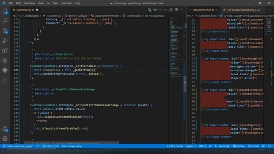
Task: Open the Search view in activity bar
Action: pos(5,21)
